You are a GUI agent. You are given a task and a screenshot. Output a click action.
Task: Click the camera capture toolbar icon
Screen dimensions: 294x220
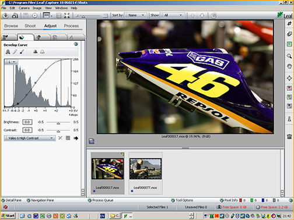tap(15, 16)
